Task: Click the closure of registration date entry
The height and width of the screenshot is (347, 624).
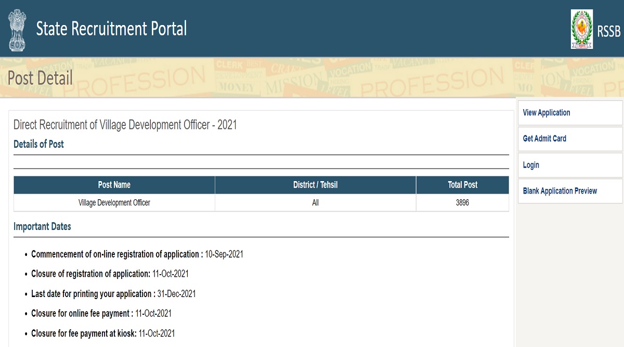Action: coord(110,274)
